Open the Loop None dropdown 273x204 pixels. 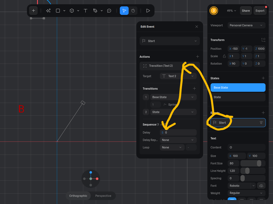[172, 147]
